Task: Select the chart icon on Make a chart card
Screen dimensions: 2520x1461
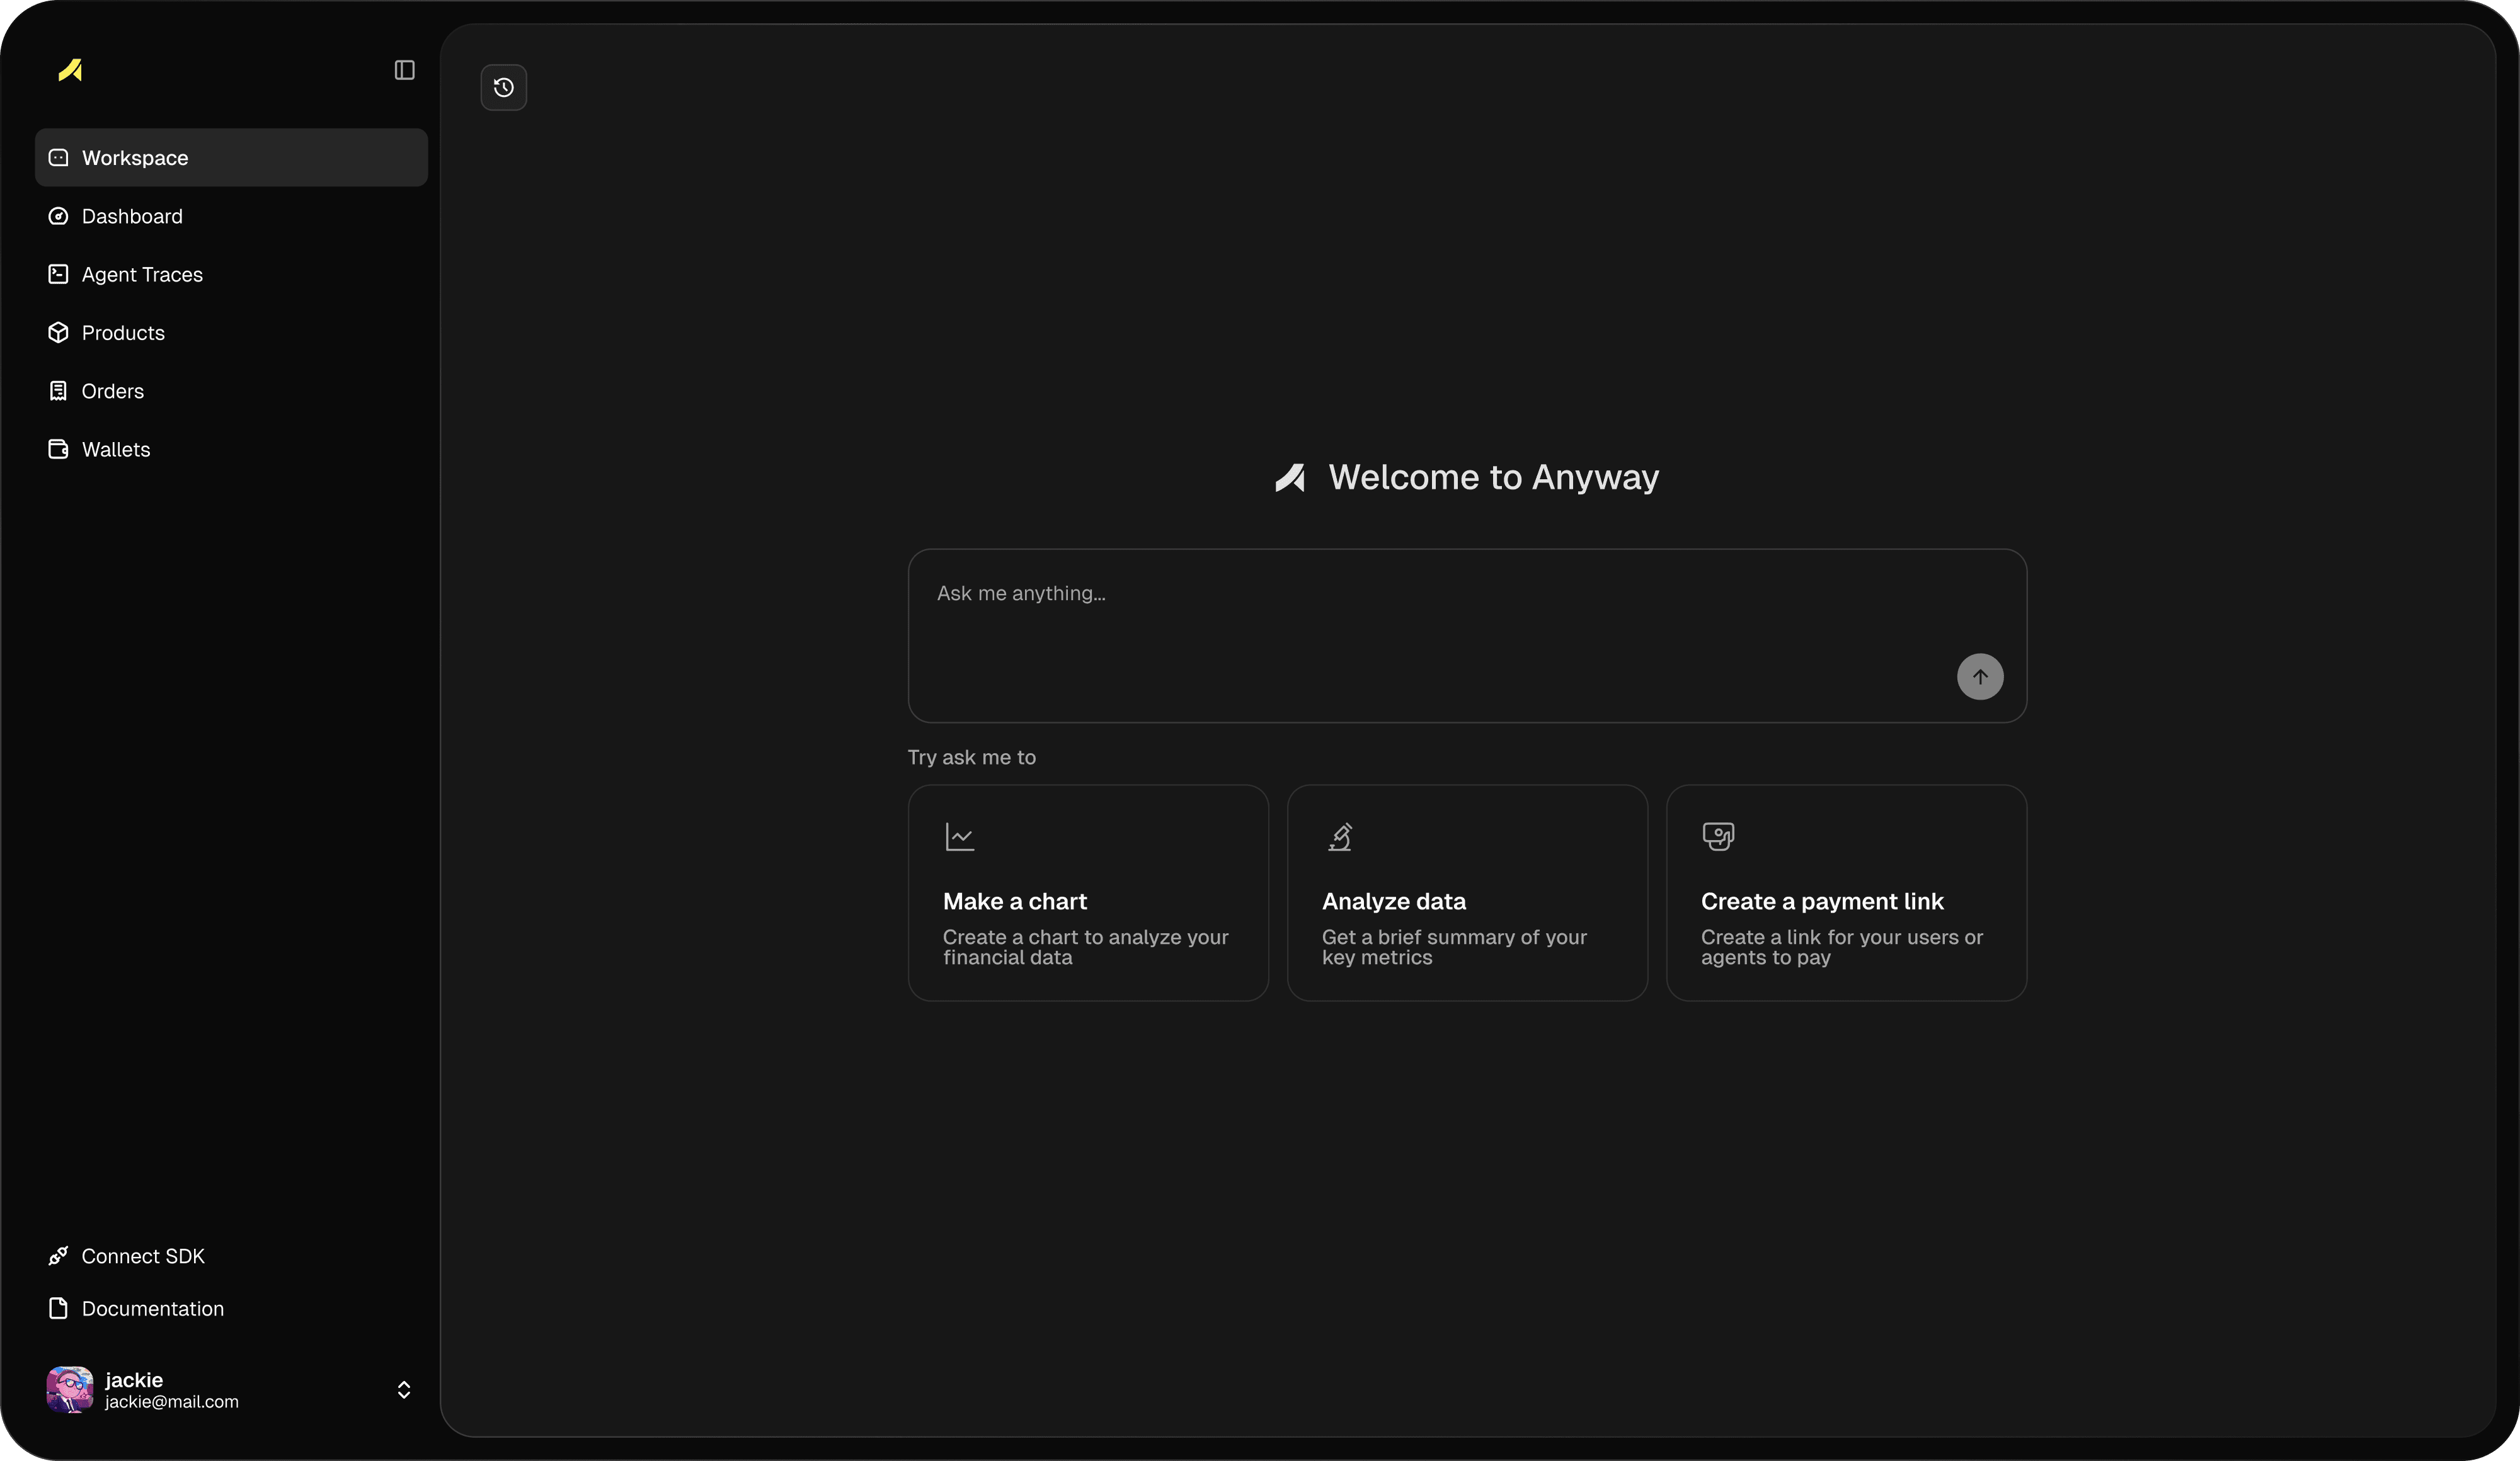Action: [x=960, y=836]
